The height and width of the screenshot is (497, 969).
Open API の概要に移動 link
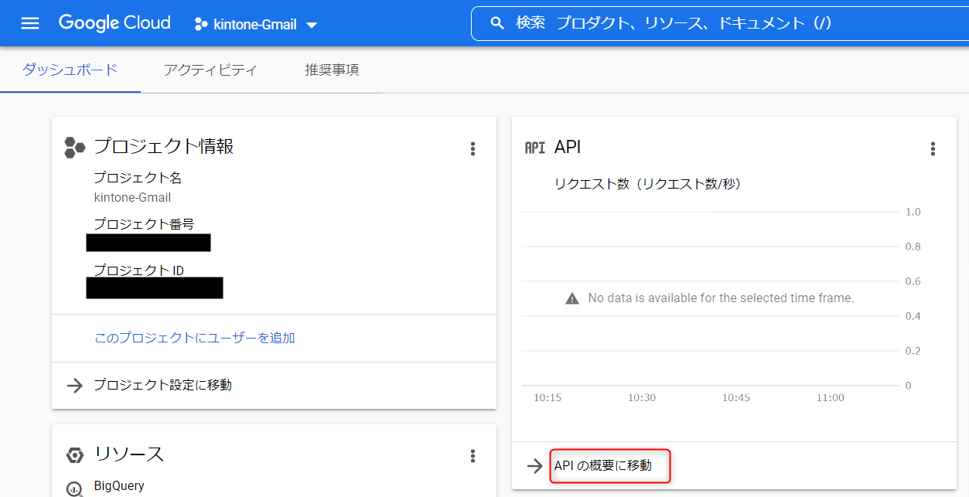coord(603,465)
